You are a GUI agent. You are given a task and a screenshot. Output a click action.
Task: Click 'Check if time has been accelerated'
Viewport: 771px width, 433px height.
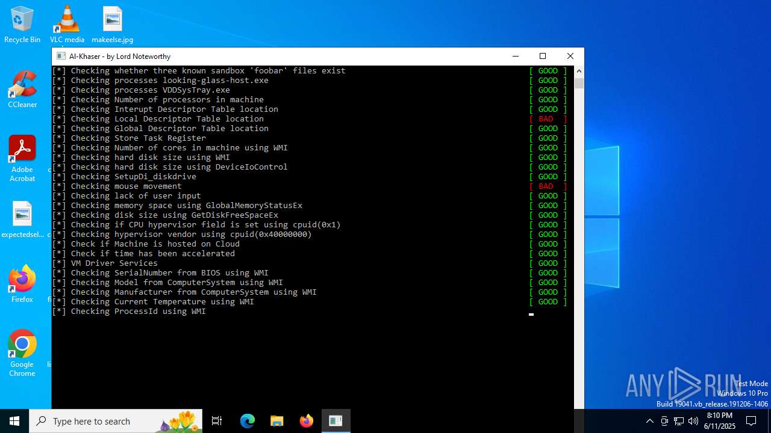[x=143, y=254]
